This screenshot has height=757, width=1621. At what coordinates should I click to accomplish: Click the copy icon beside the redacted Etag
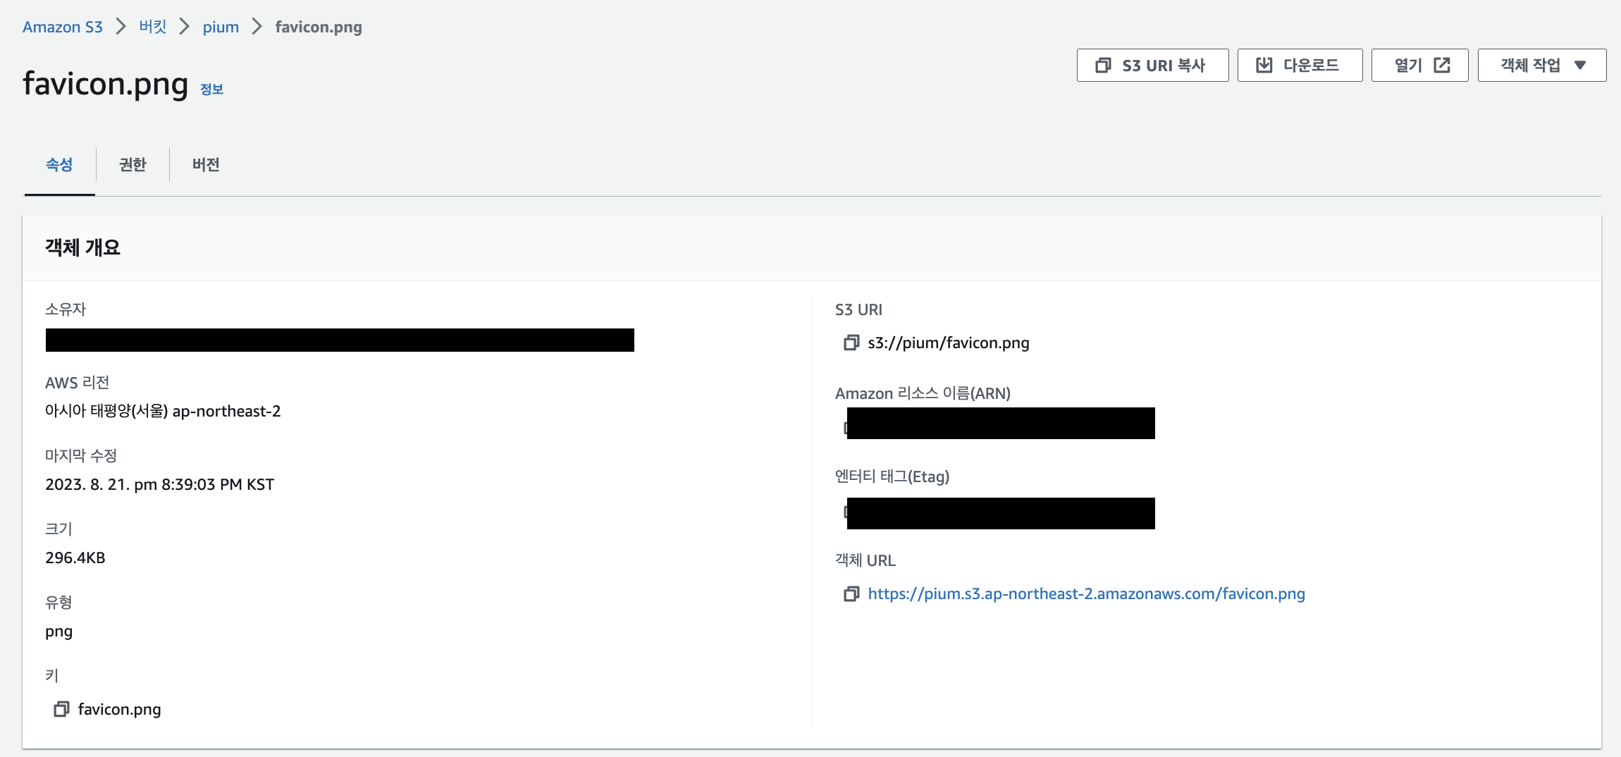[845, 512]
